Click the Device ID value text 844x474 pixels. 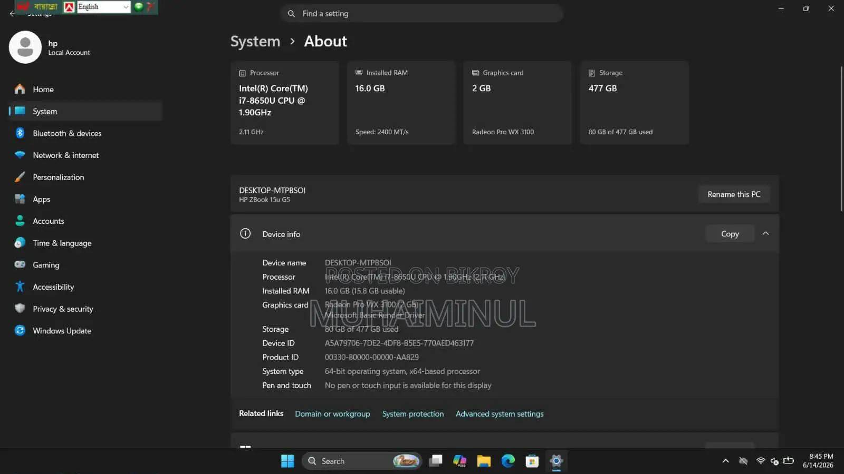point(399,343)
